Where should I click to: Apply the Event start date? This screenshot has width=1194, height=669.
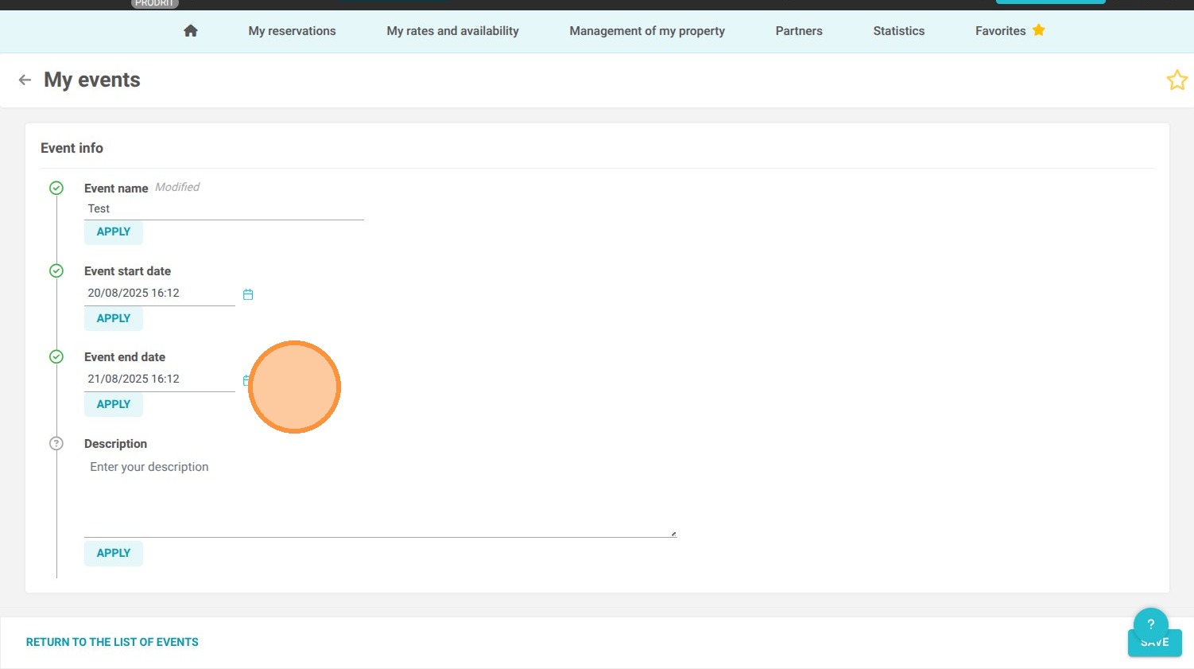coord(114,318)
